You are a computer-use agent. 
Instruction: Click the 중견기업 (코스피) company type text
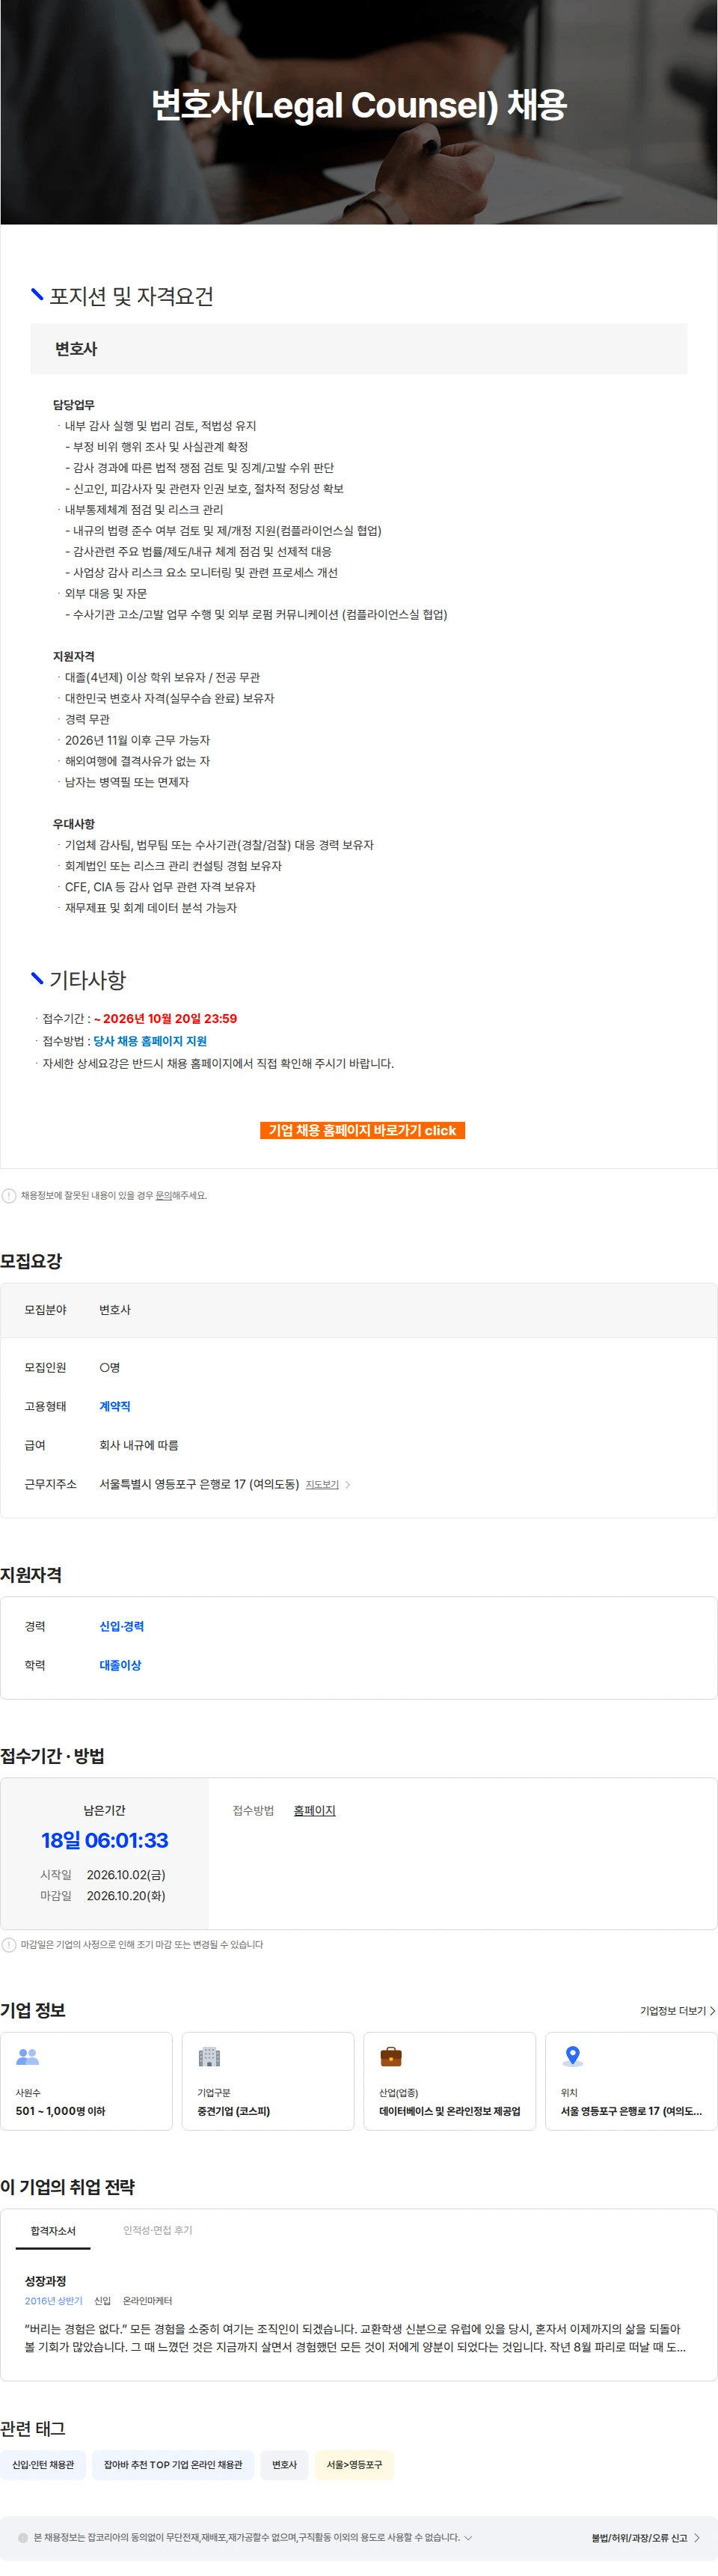234,2111
